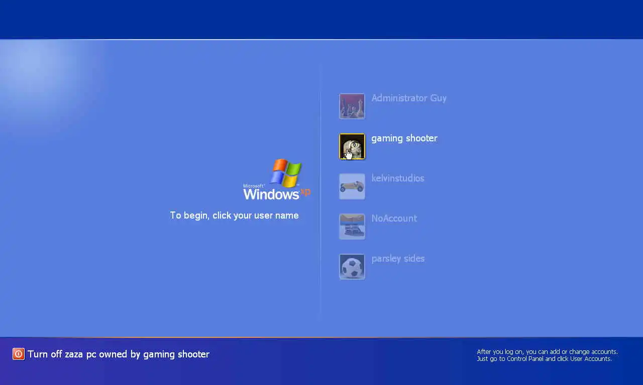Pick the parsley sides user name
The image size is (643, 385).
point(398,259)
